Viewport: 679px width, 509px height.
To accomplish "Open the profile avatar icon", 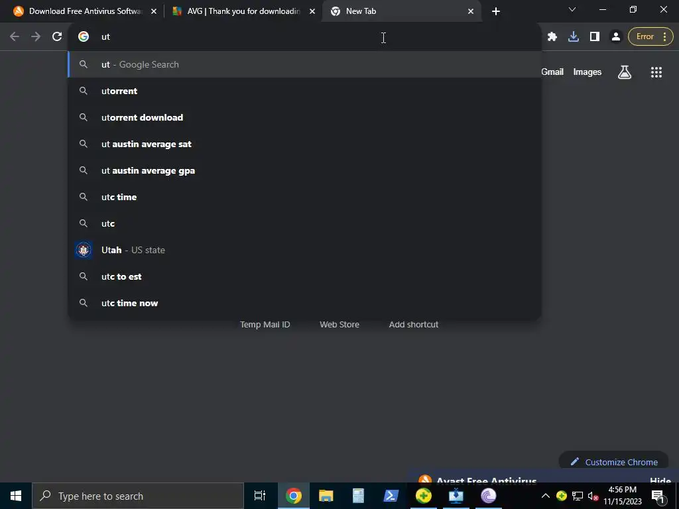I will (x=615, y=37).
